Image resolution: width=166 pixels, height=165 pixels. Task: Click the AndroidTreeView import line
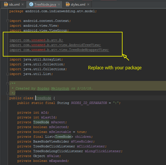coord(55,45)
